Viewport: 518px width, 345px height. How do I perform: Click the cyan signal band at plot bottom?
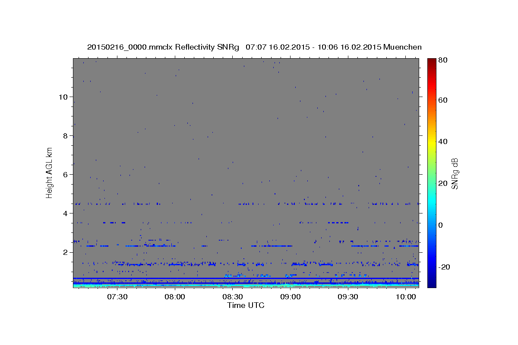click(x=246, y=285)
